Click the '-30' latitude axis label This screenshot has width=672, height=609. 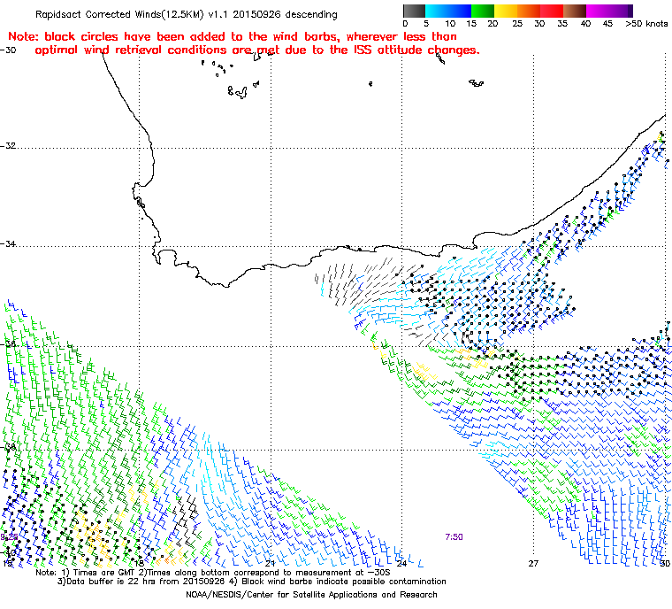tap(8, 50)
